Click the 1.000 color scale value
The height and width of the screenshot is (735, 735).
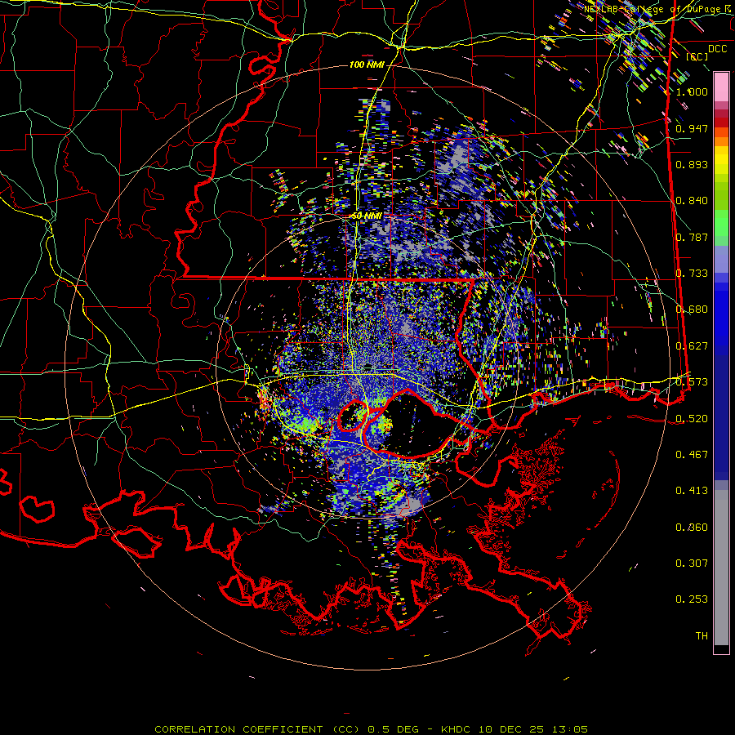(x=692, y=91)
